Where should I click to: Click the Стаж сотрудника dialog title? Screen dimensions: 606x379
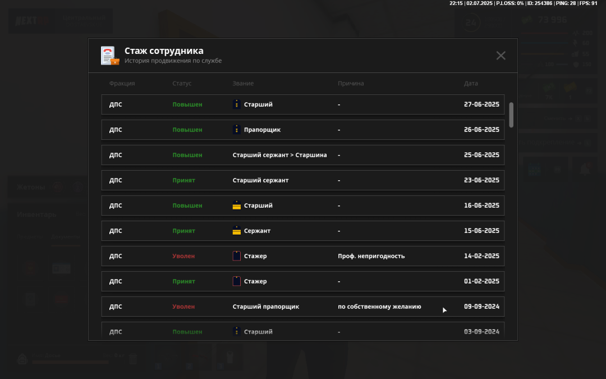[x=164, y=51]
